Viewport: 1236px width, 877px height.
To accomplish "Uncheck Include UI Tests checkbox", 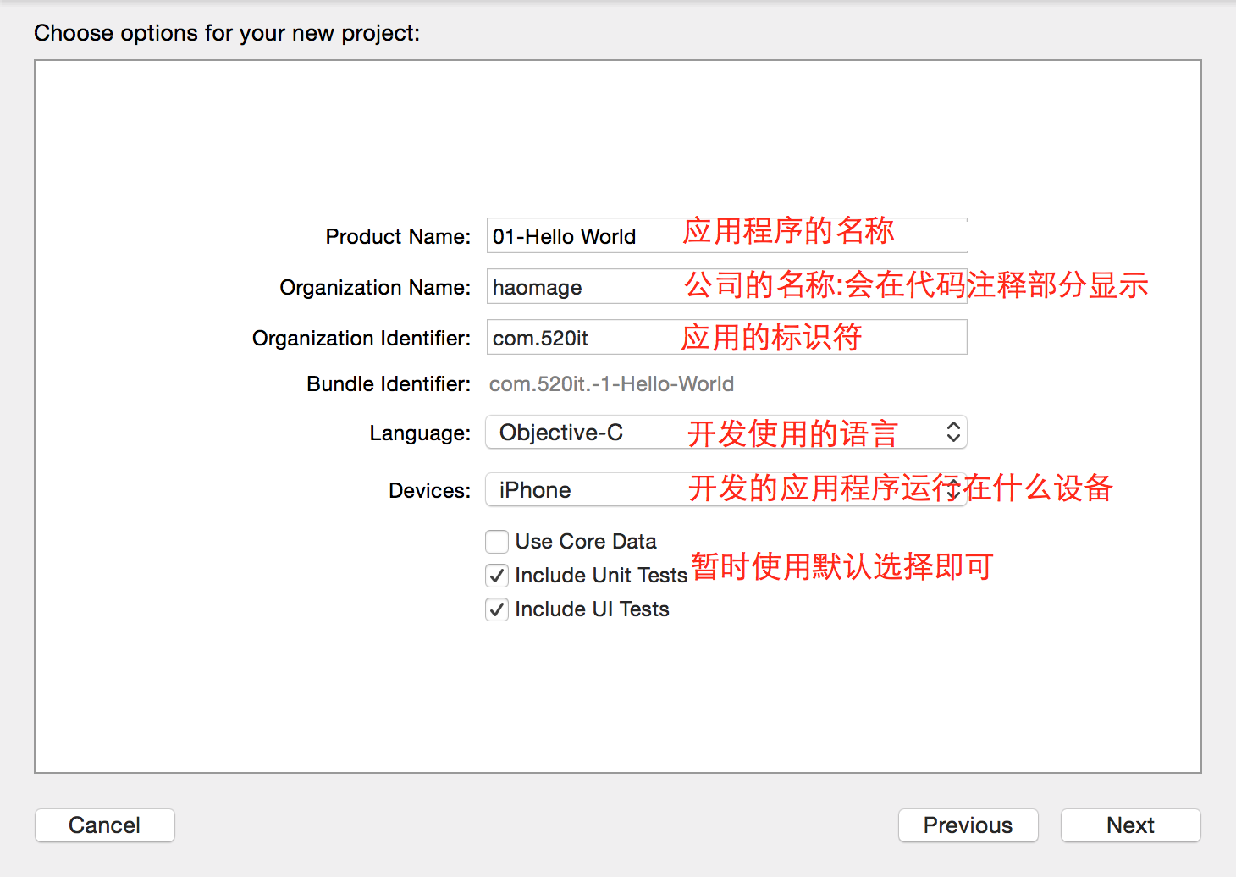I will point(497,609).
